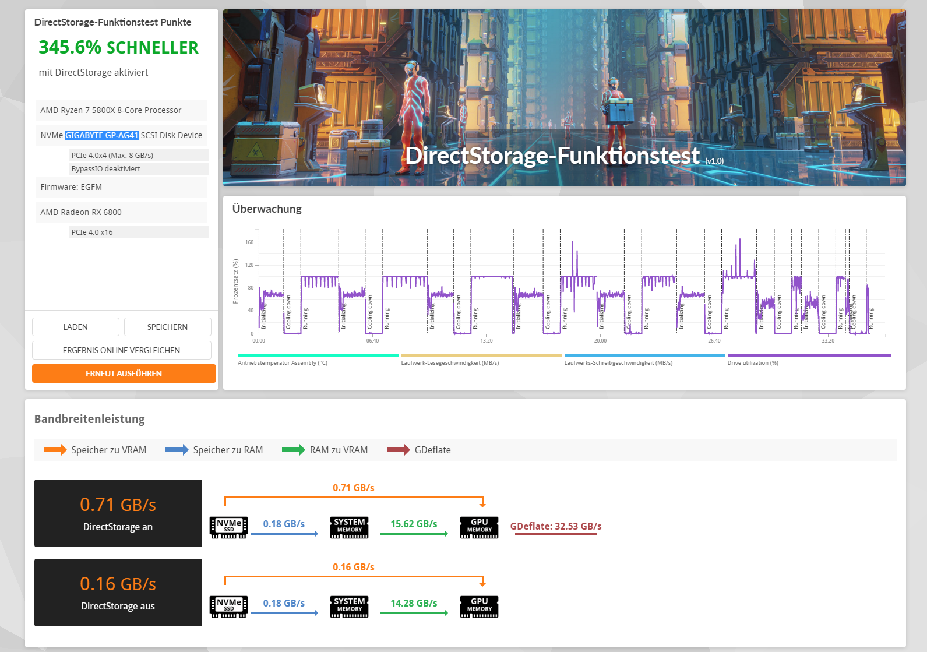
Task: Click AMD Radeon RX 6800 row
Action: point(122,212)
